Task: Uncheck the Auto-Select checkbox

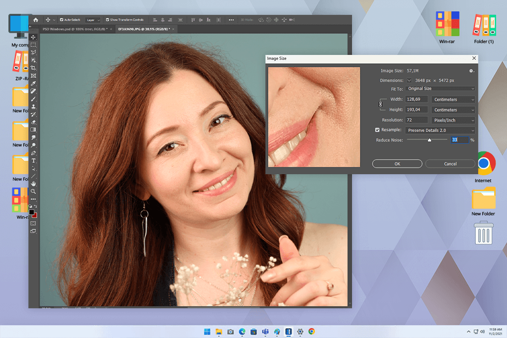Action: point(61,20)
